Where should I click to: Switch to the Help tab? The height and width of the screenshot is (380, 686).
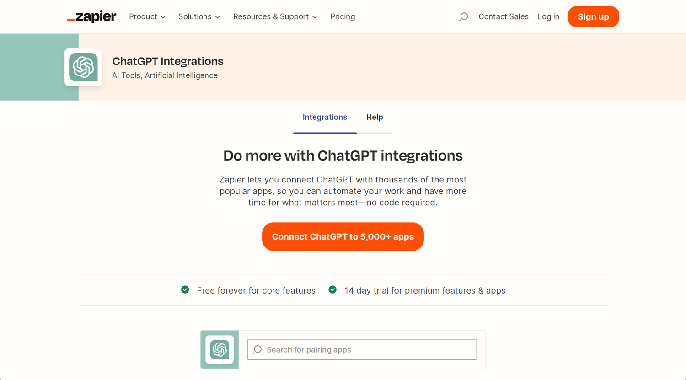tap(375, 118)
